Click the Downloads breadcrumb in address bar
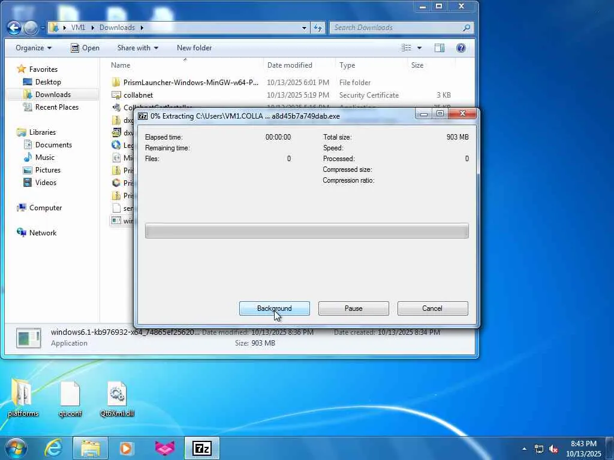Image resolution: width=614 pixels, height=460 pixels. [117, 28]
